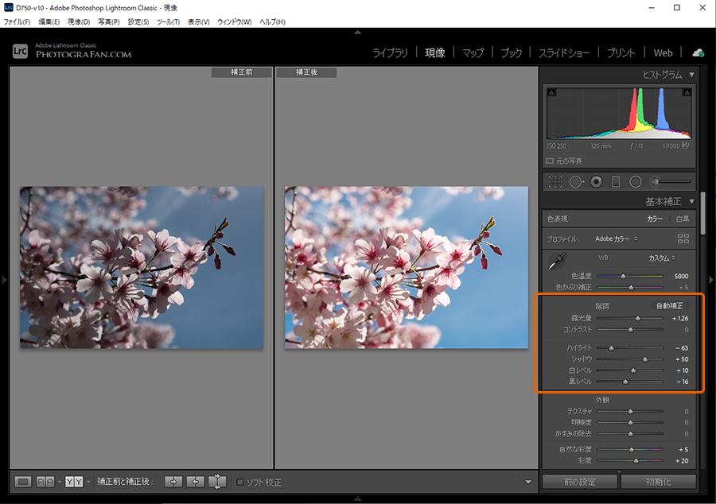Hide the right panel with arrow

[711, 279]
